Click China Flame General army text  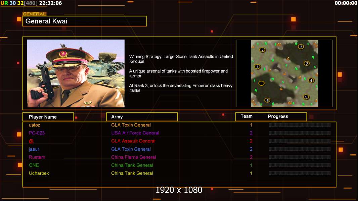click(134, 157)
